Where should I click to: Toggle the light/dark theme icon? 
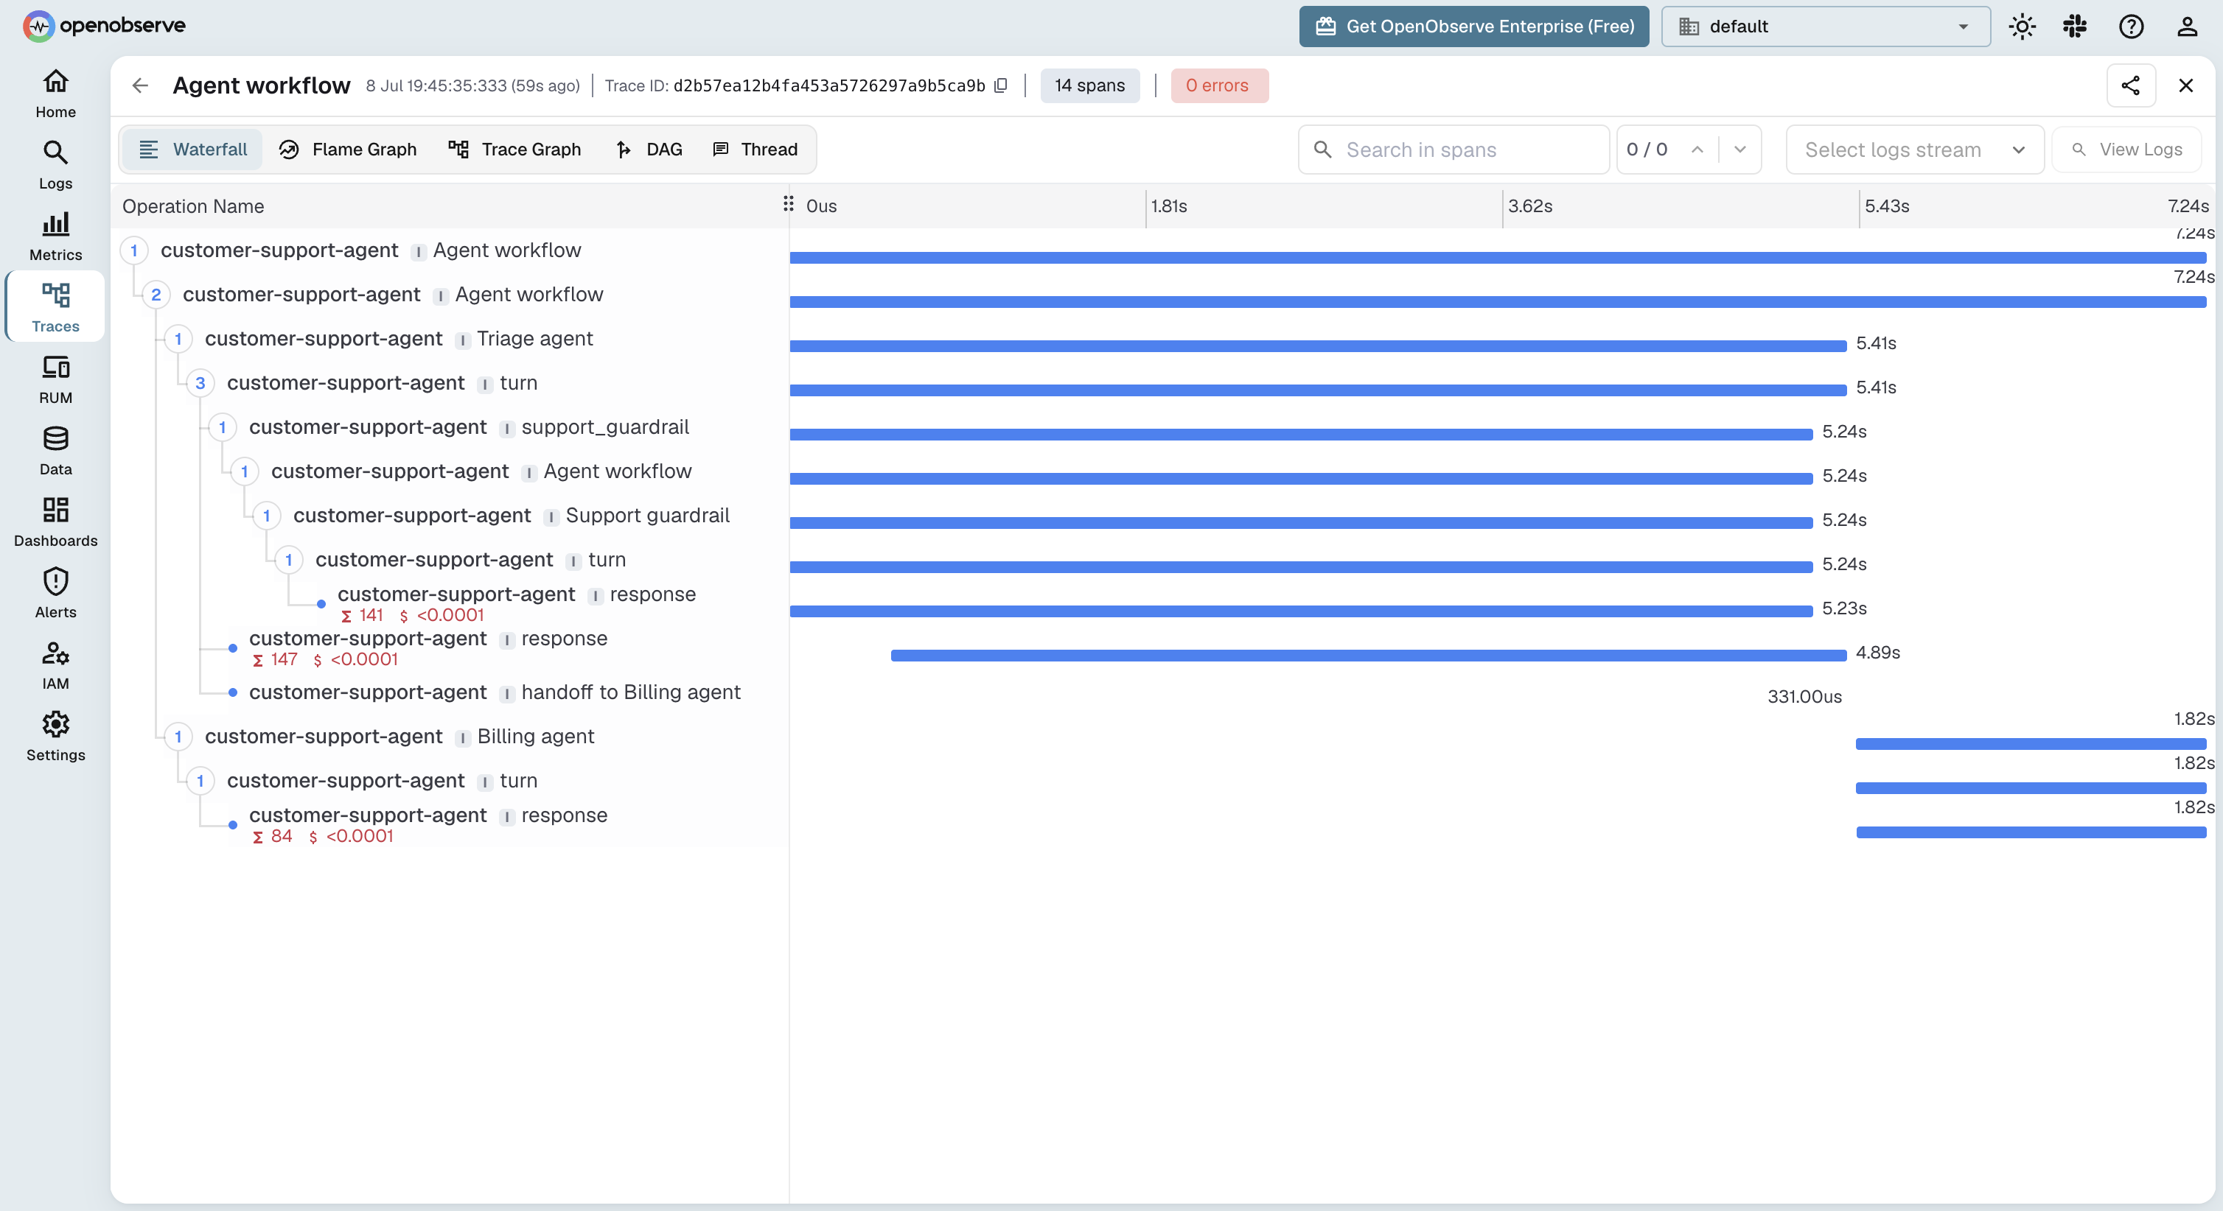(x=2021, y=27)
